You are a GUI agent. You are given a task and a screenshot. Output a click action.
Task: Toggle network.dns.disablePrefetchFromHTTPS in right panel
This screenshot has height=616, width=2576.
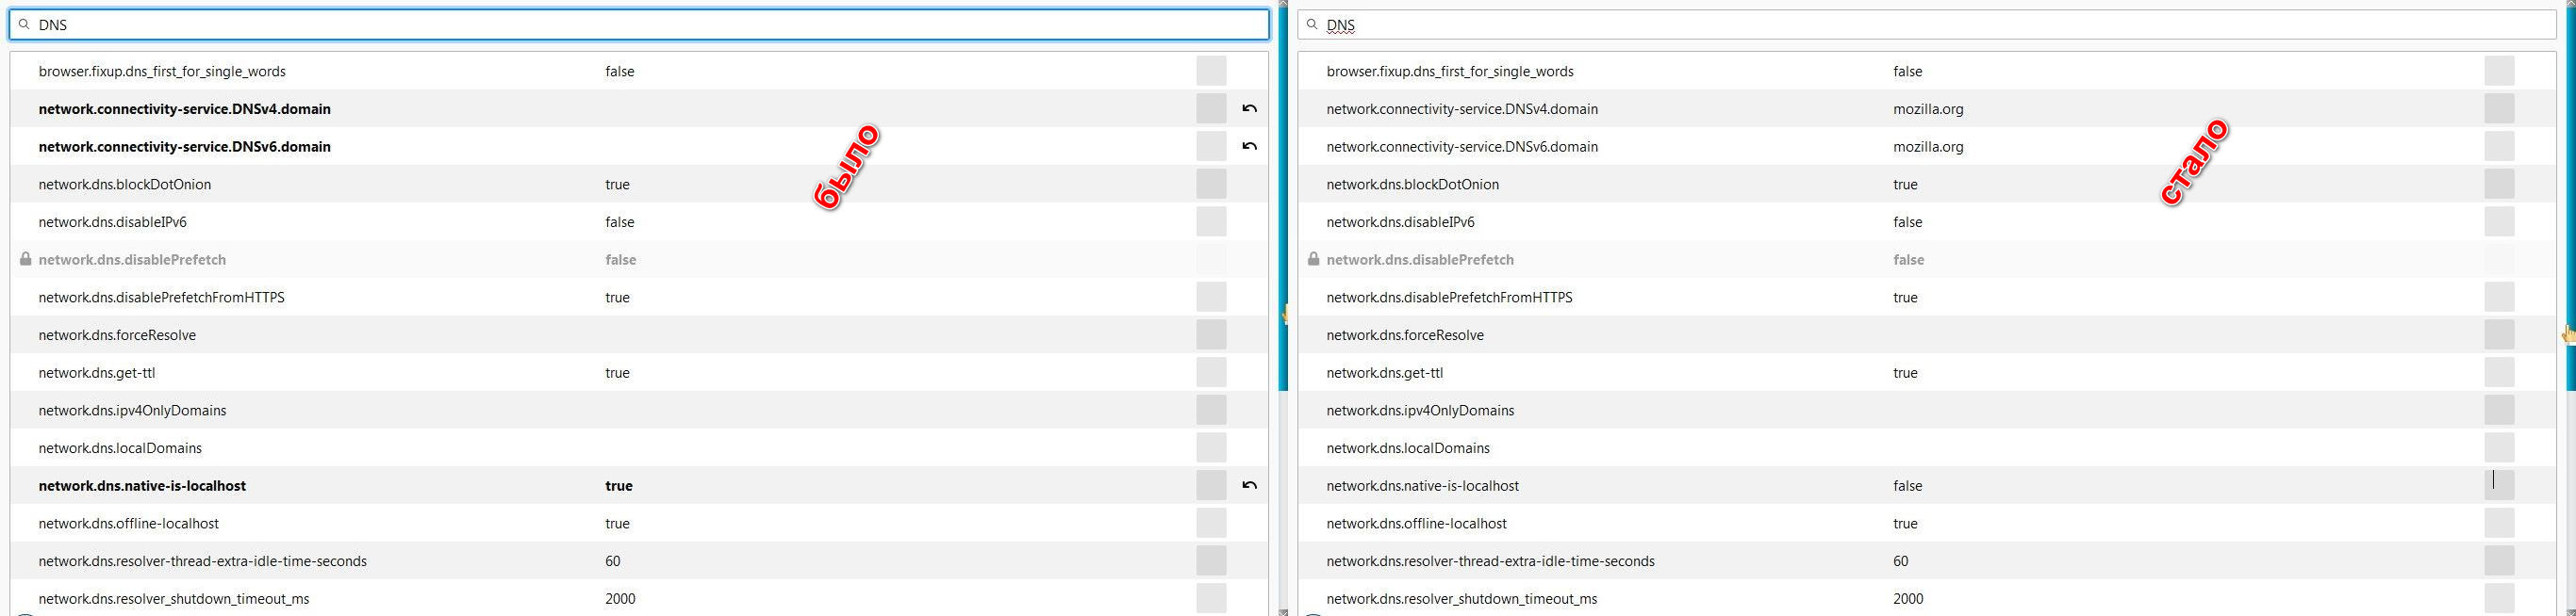(2499, 298)
